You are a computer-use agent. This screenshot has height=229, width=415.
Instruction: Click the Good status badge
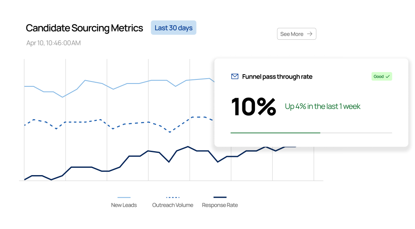[382, 77]
